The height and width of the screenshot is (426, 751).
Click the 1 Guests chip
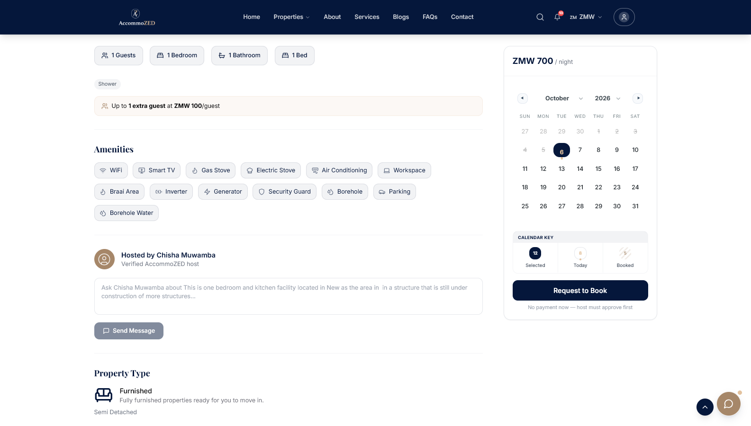point(118,55)
